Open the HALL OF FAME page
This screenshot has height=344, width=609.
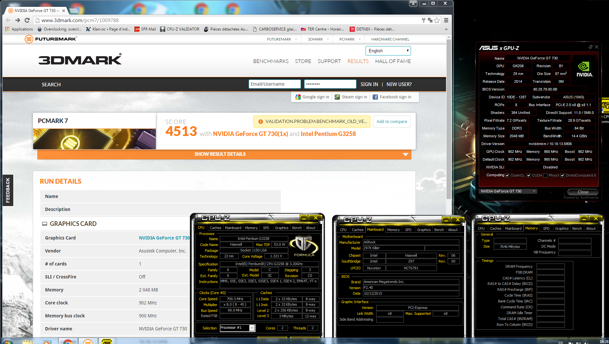393,61
